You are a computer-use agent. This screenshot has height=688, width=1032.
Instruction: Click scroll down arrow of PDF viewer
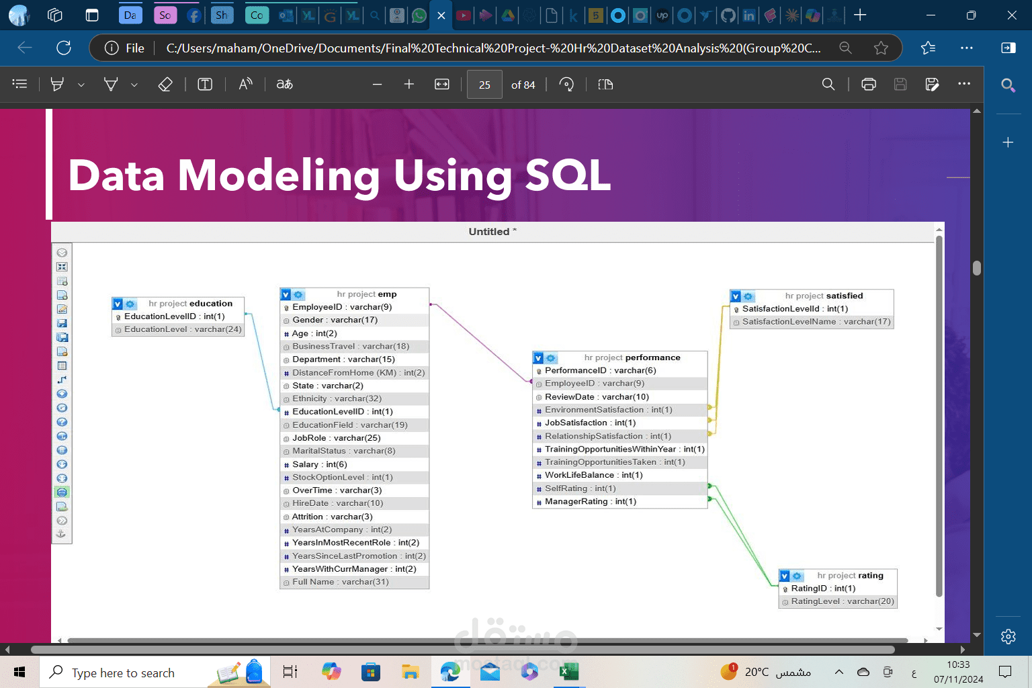[977, 635]
